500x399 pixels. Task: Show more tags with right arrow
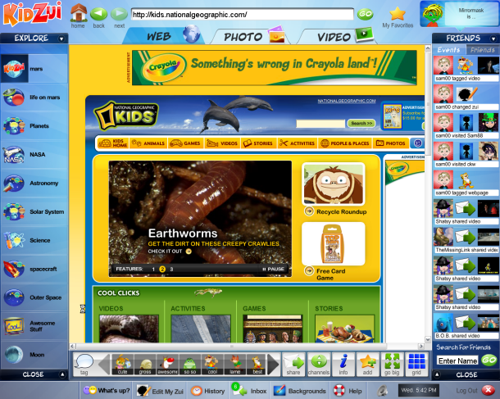[x=273, y=364]
